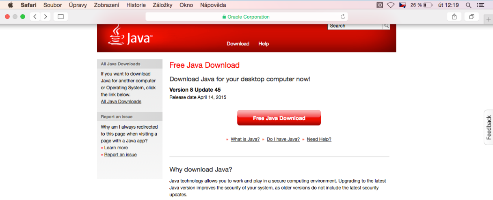Screen dimensions: 493x200
Task: Click the Java logo
Action: coord(130,35)
